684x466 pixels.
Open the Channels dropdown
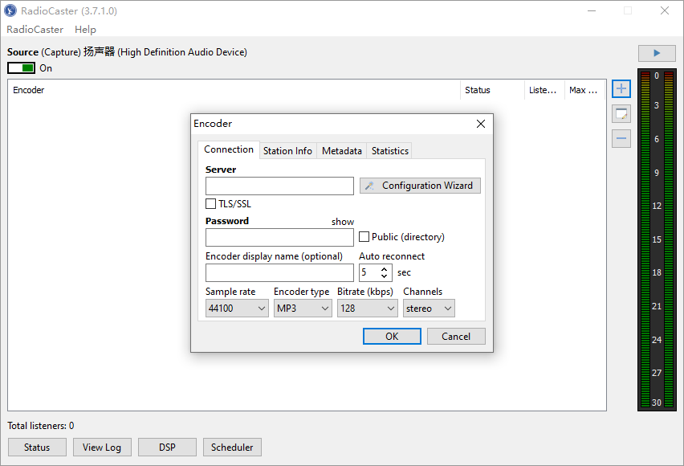429,309
